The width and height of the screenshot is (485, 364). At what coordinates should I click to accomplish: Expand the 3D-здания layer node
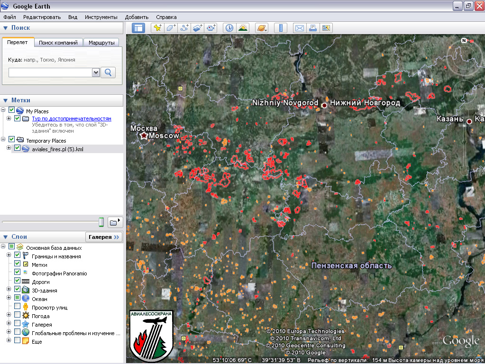click(9, 289)
